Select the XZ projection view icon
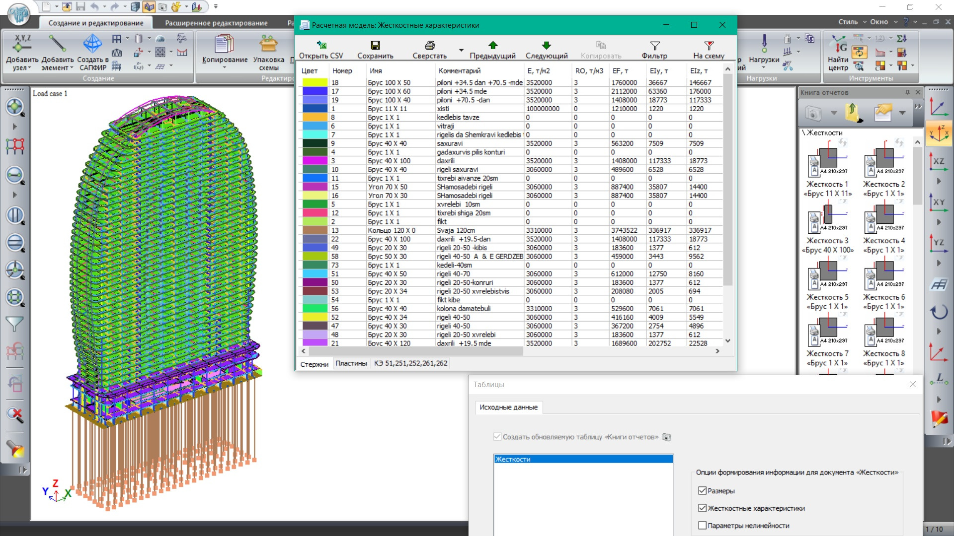This screenshot has height=536, width=954. point(938,162)
